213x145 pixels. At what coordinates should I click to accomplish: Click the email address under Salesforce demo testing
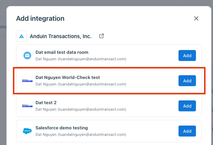point(92,135)
